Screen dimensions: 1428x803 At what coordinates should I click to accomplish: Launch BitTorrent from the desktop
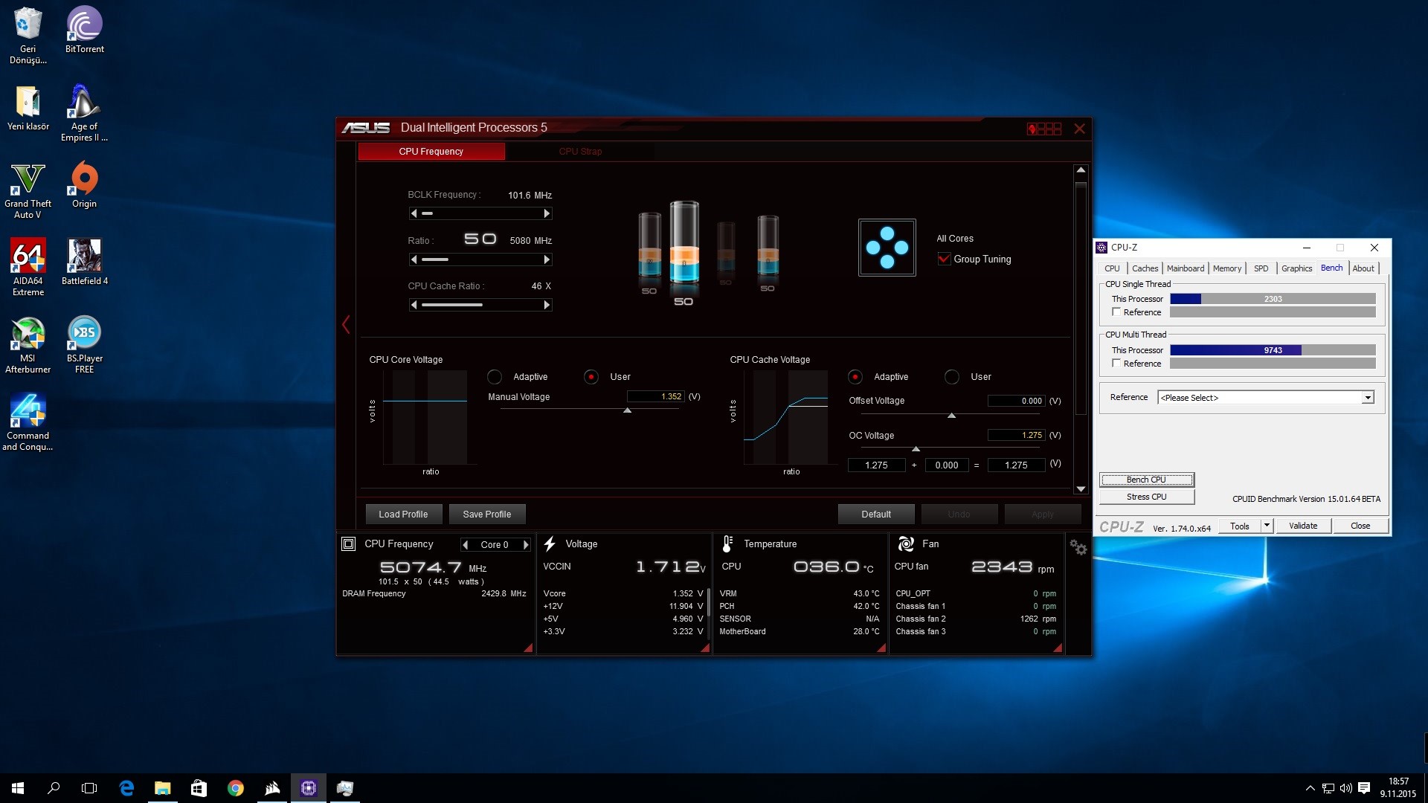[x=84, y=30]
